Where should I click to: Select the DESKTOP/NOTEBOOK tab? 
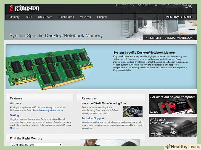pyautogui.click(x=178, y=38)
